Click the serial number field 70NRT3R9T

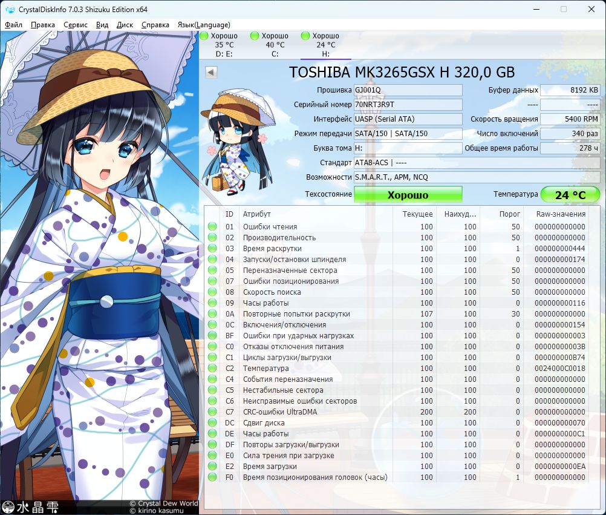click(x=408, y=104)
